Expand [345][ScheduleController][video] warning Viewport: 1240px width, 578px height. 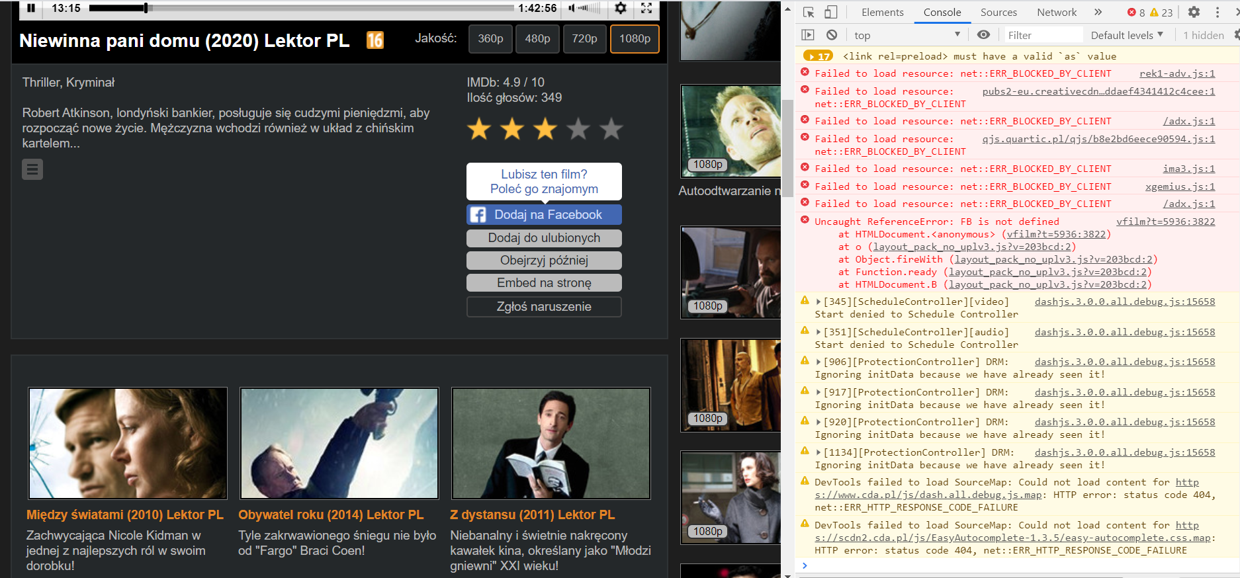(x=819, y=302)
